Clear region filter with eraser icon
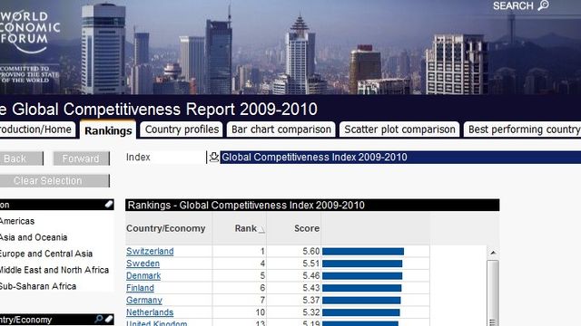 pyautogui.click(x=109, y=205)
